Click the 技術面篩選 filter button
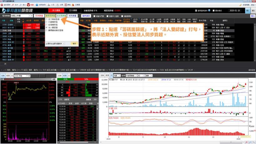Viewport: 256px width, 144px height. click(61, 16)
